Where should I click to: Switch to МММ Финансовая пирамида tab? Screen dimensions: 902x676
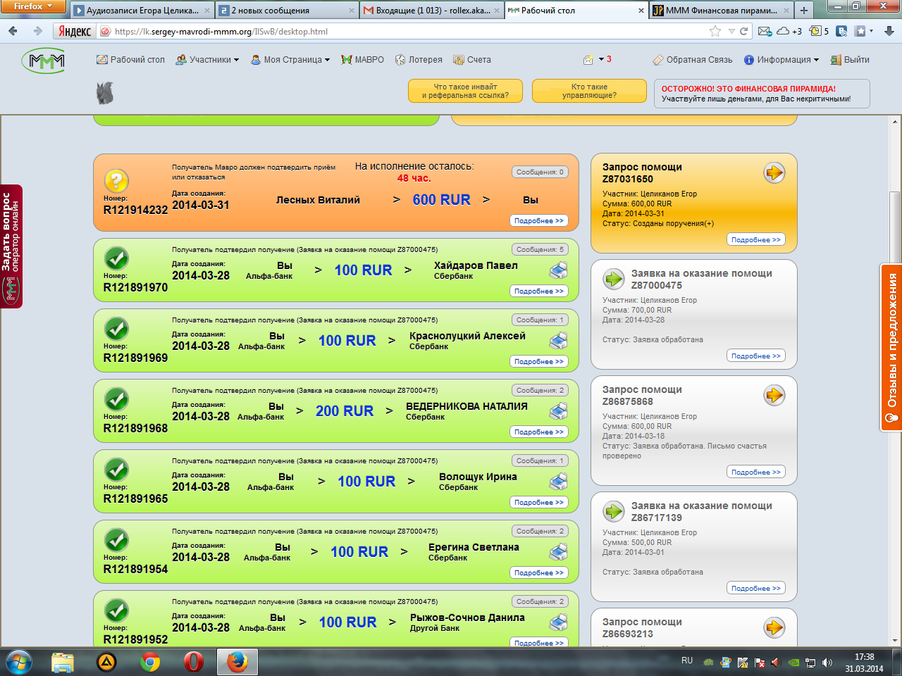(x=721, y=11)
